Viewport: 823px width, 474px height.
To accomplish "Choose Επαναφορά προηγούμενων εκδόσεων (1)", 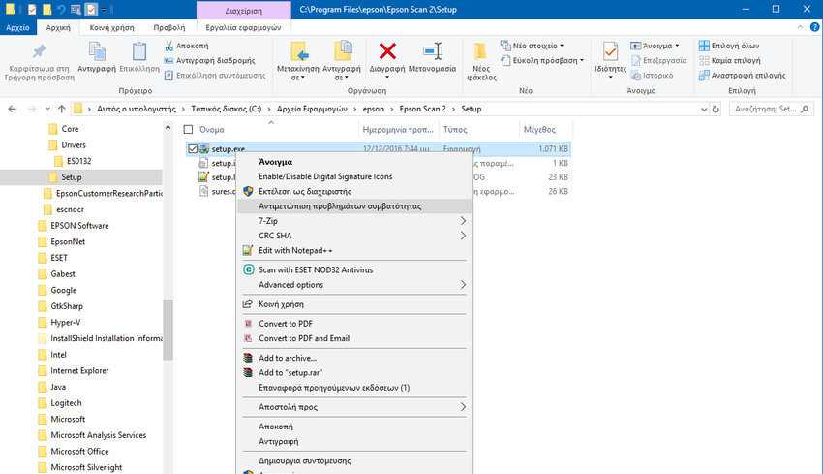I will (x=353, y=388).
